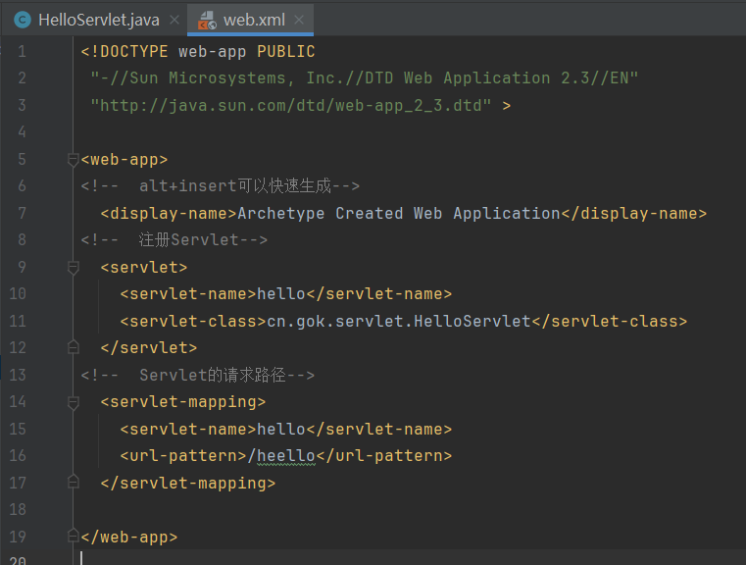Click the java.sun.com DTD URL string

click(291, 105)
